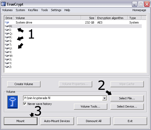151x130 pixels.
Task: Select the Q: drive slot icon
Action: 7,34
